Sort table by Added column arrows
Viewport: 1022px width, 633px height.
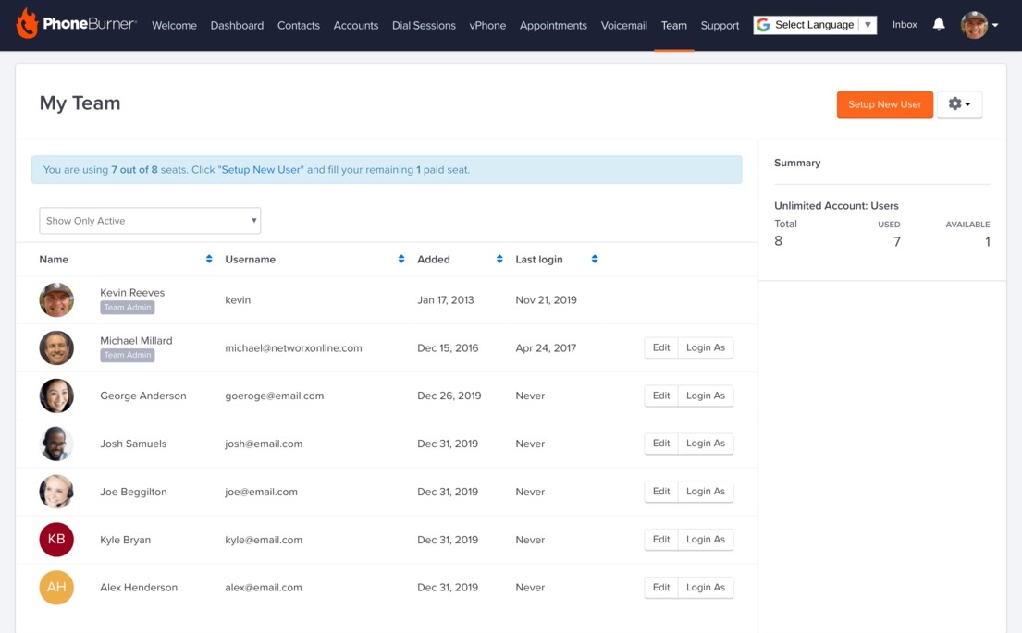[500, 259]
